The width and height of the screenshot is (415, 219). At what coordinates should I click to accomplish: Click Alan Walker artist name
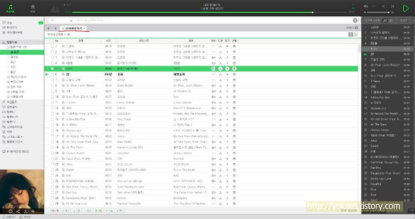[x=124, y=142]
